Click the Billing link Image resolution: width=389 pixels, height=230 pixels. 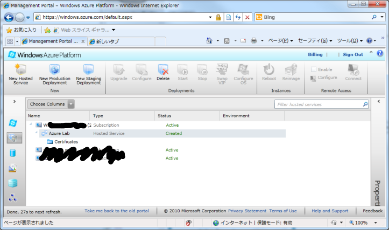(315, 54)
